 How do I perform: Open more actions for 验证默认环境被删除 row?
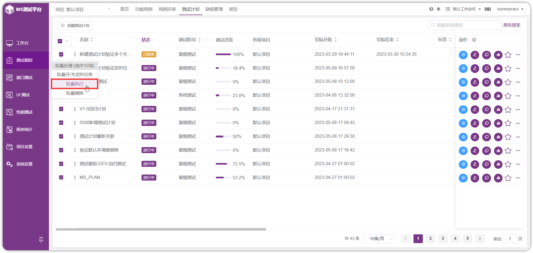518,150
